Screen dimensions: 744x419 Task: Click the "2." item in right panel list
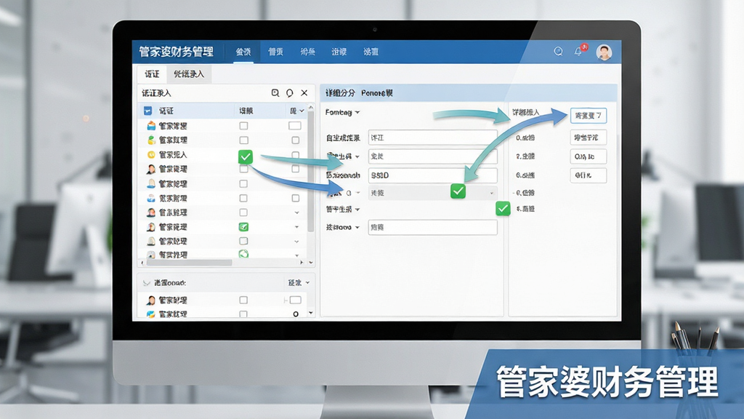click(x=525, y=156)
